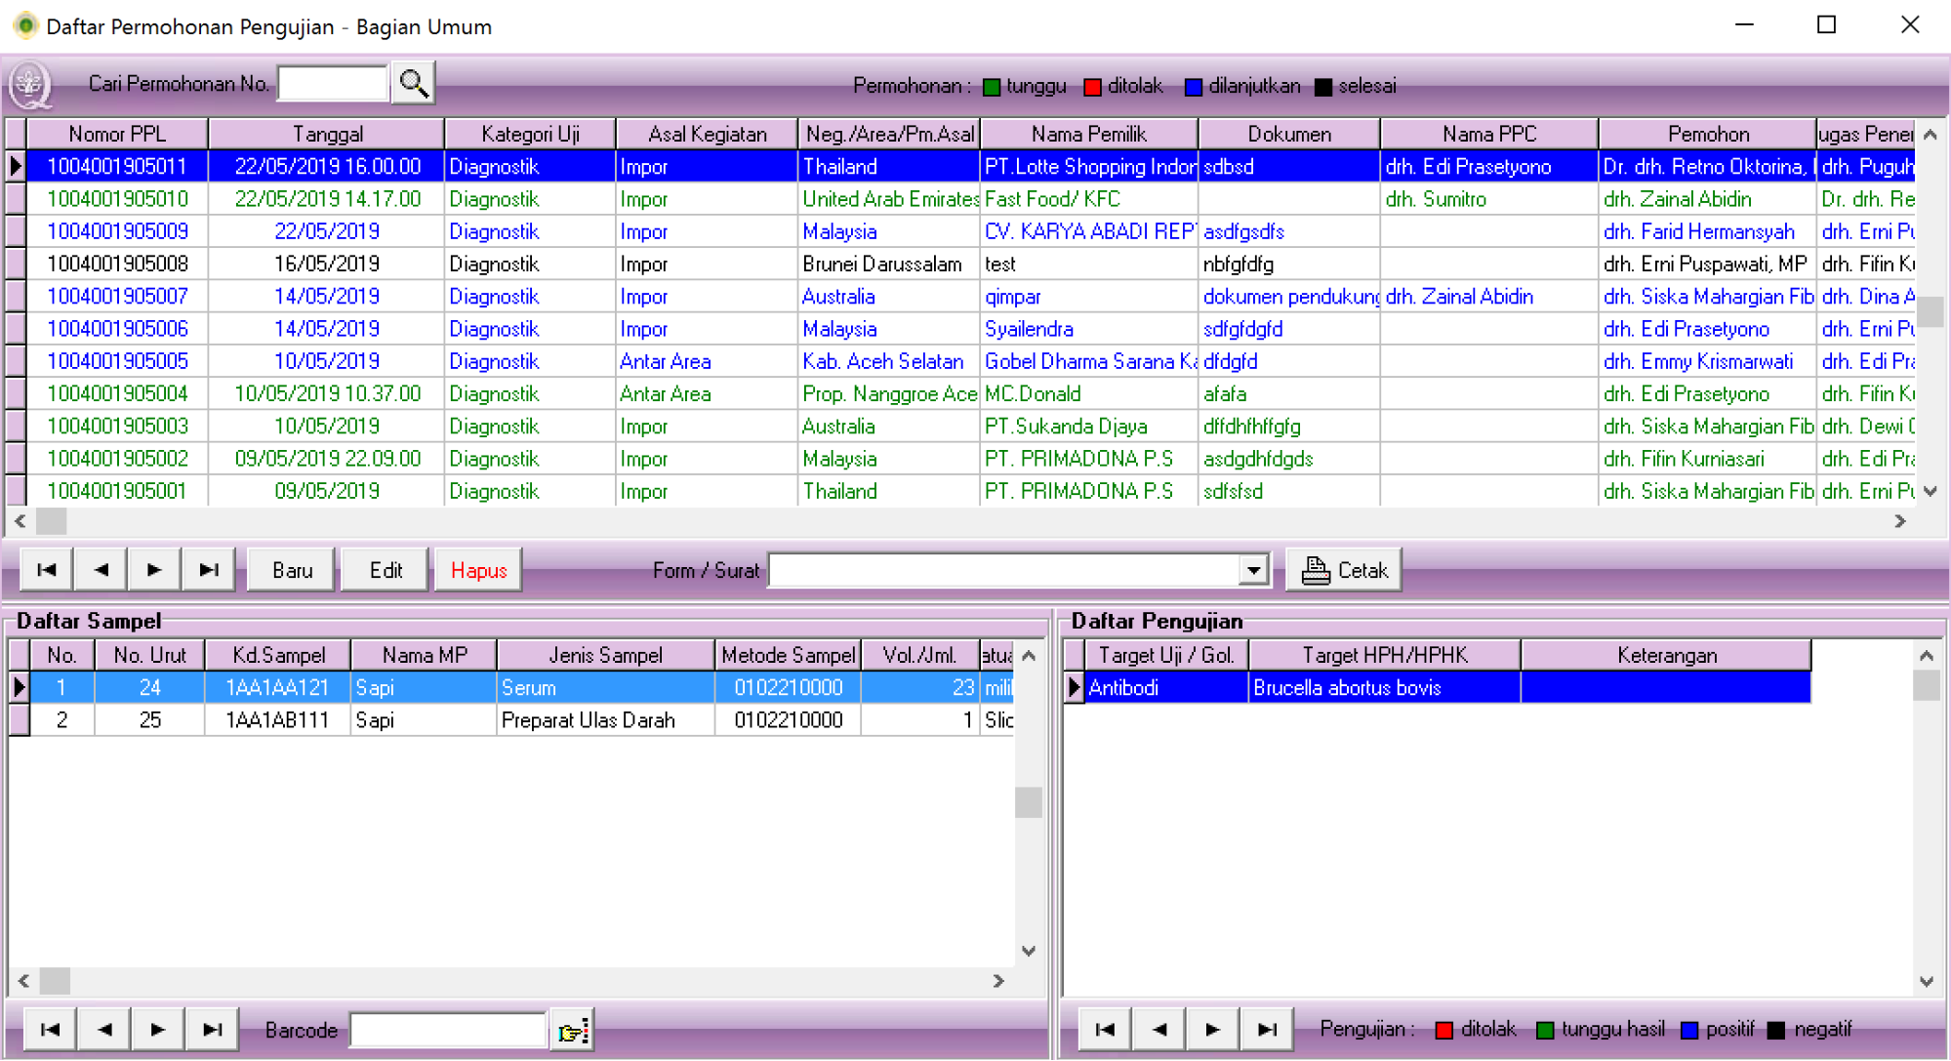Go to previous record in Daftar Pengujian navigator
This screenshot has width=1951, height=1061.
[x=1159, y=1029]
